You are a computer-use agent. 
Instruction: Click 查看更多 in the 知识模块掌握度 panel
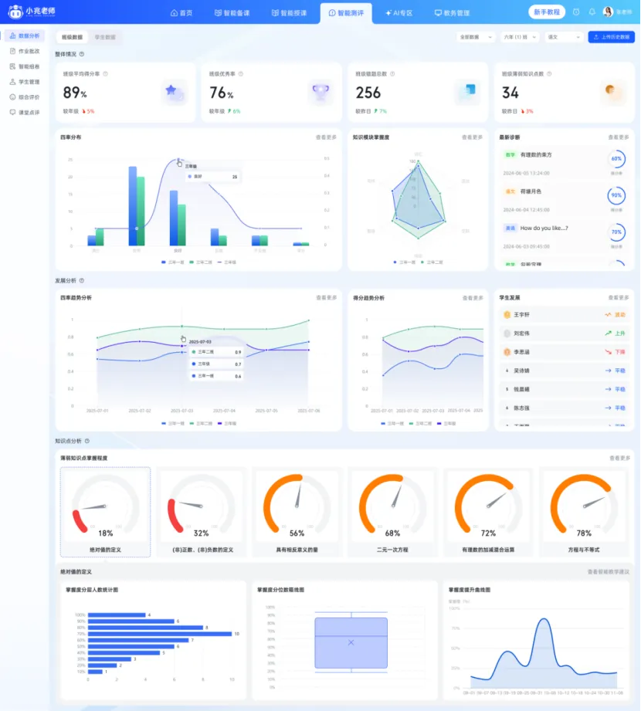click(472, 137)
